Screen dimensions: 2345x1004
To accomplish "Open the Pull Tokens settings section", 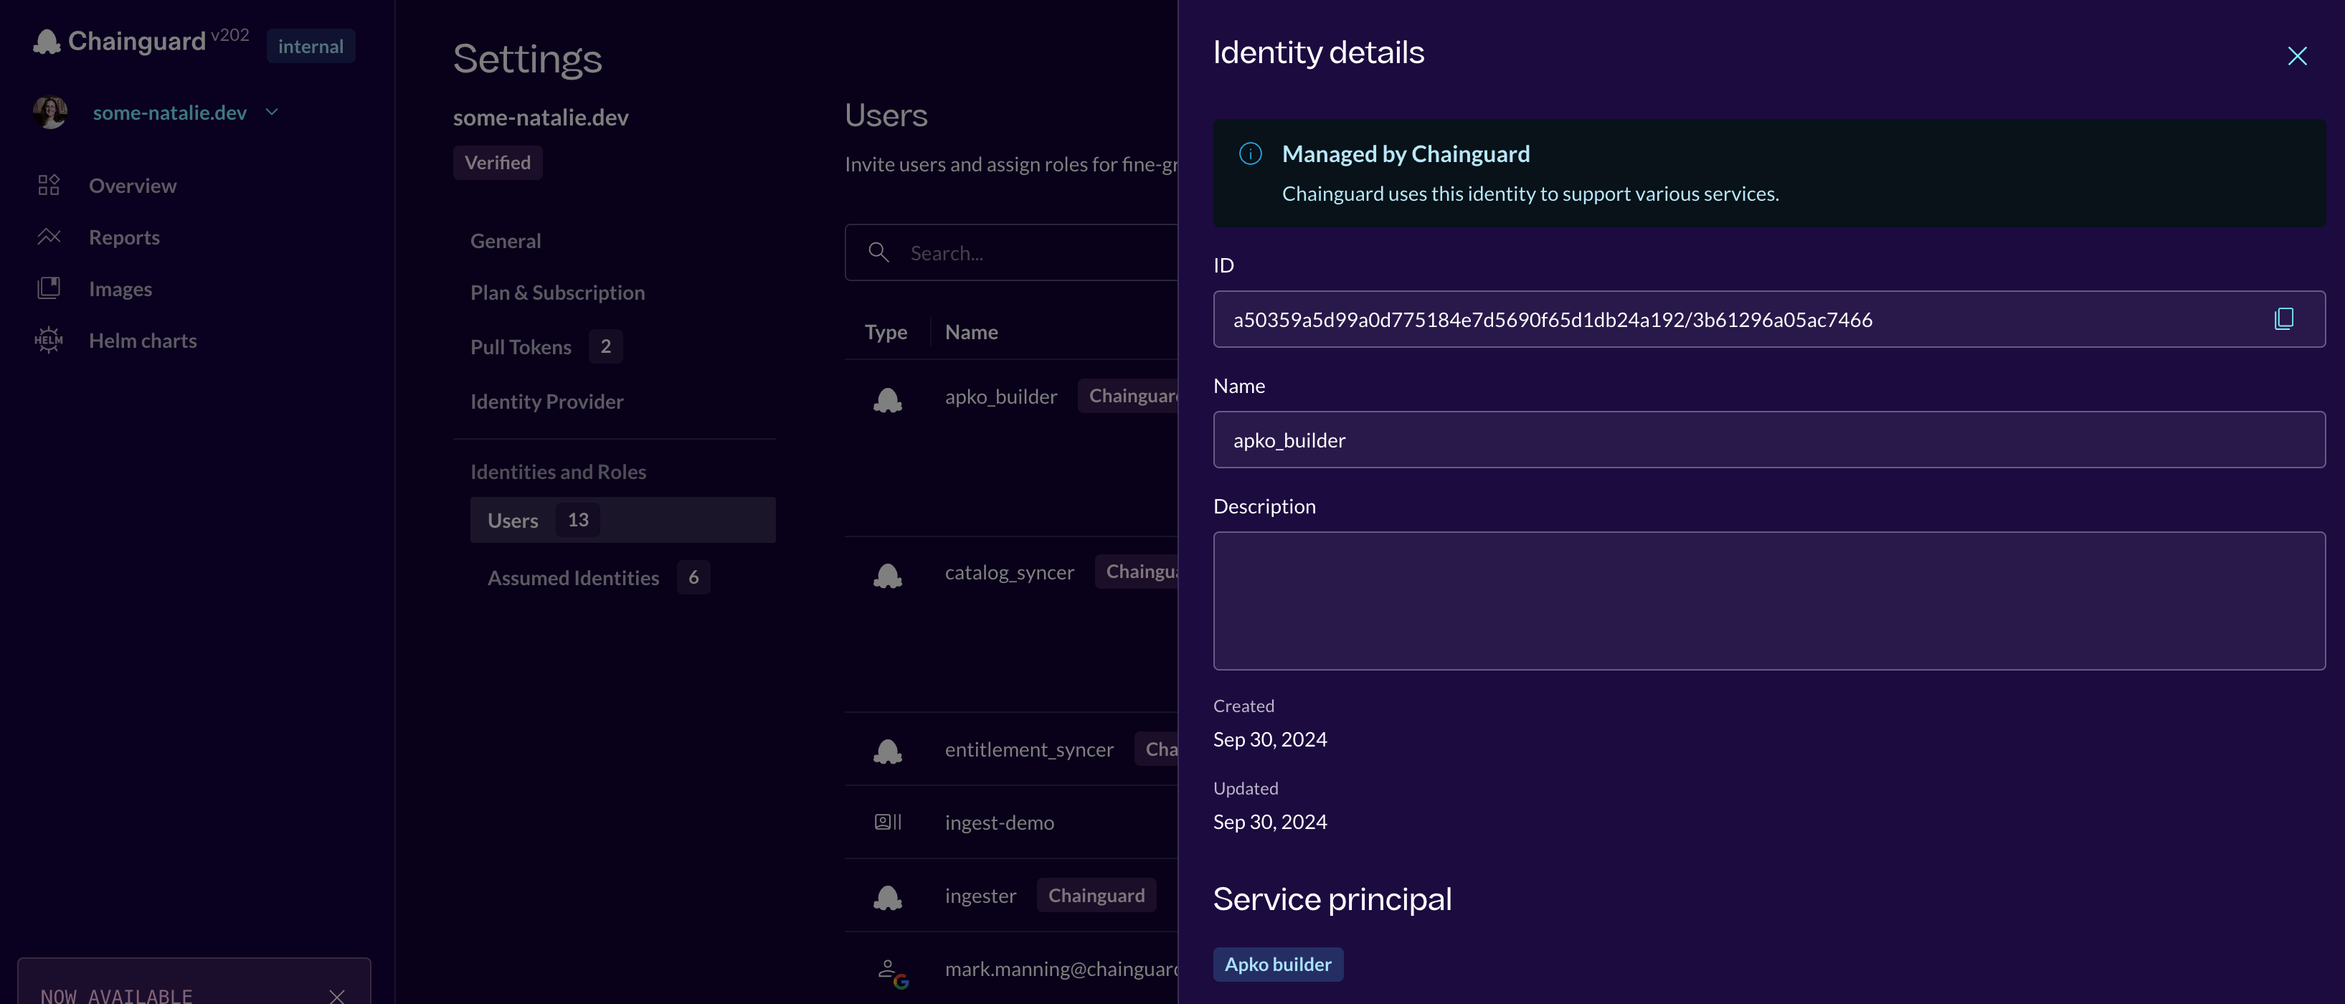I will [x=521, y=347].
